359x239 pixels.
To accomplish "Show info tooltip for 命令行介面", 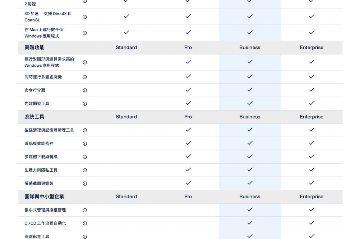I will point(85,90).
